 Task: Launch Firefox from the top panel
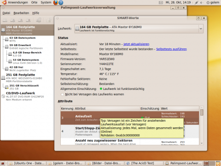(56, 2)
